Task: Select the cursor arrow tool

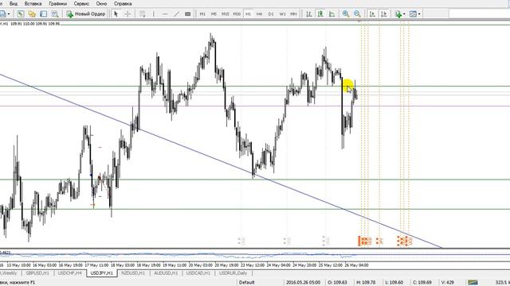Action: tap(116, 14)
